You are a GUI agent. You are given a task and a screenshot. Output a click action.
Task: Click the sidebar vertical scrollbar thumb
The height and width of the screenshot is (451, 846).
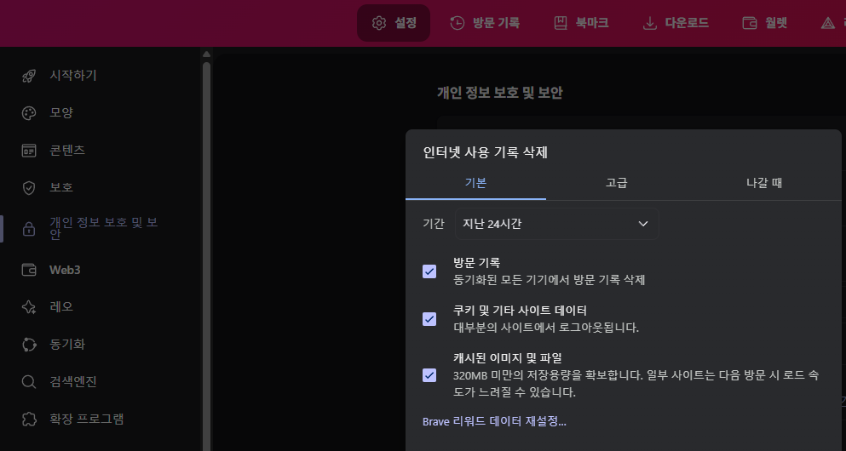click(206, 256)
